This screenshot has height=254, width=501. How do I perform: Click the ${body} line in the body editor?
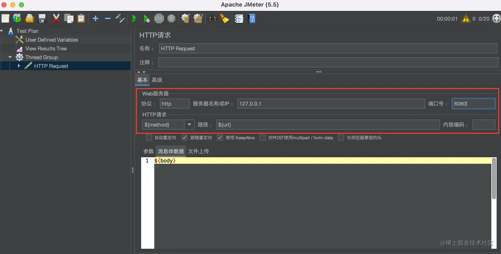[323, 161]
